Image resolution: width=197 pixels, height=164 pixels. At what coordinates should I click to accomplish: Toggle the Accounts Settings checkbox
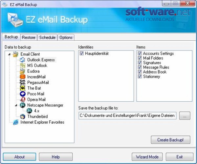(x=140, y=53)
